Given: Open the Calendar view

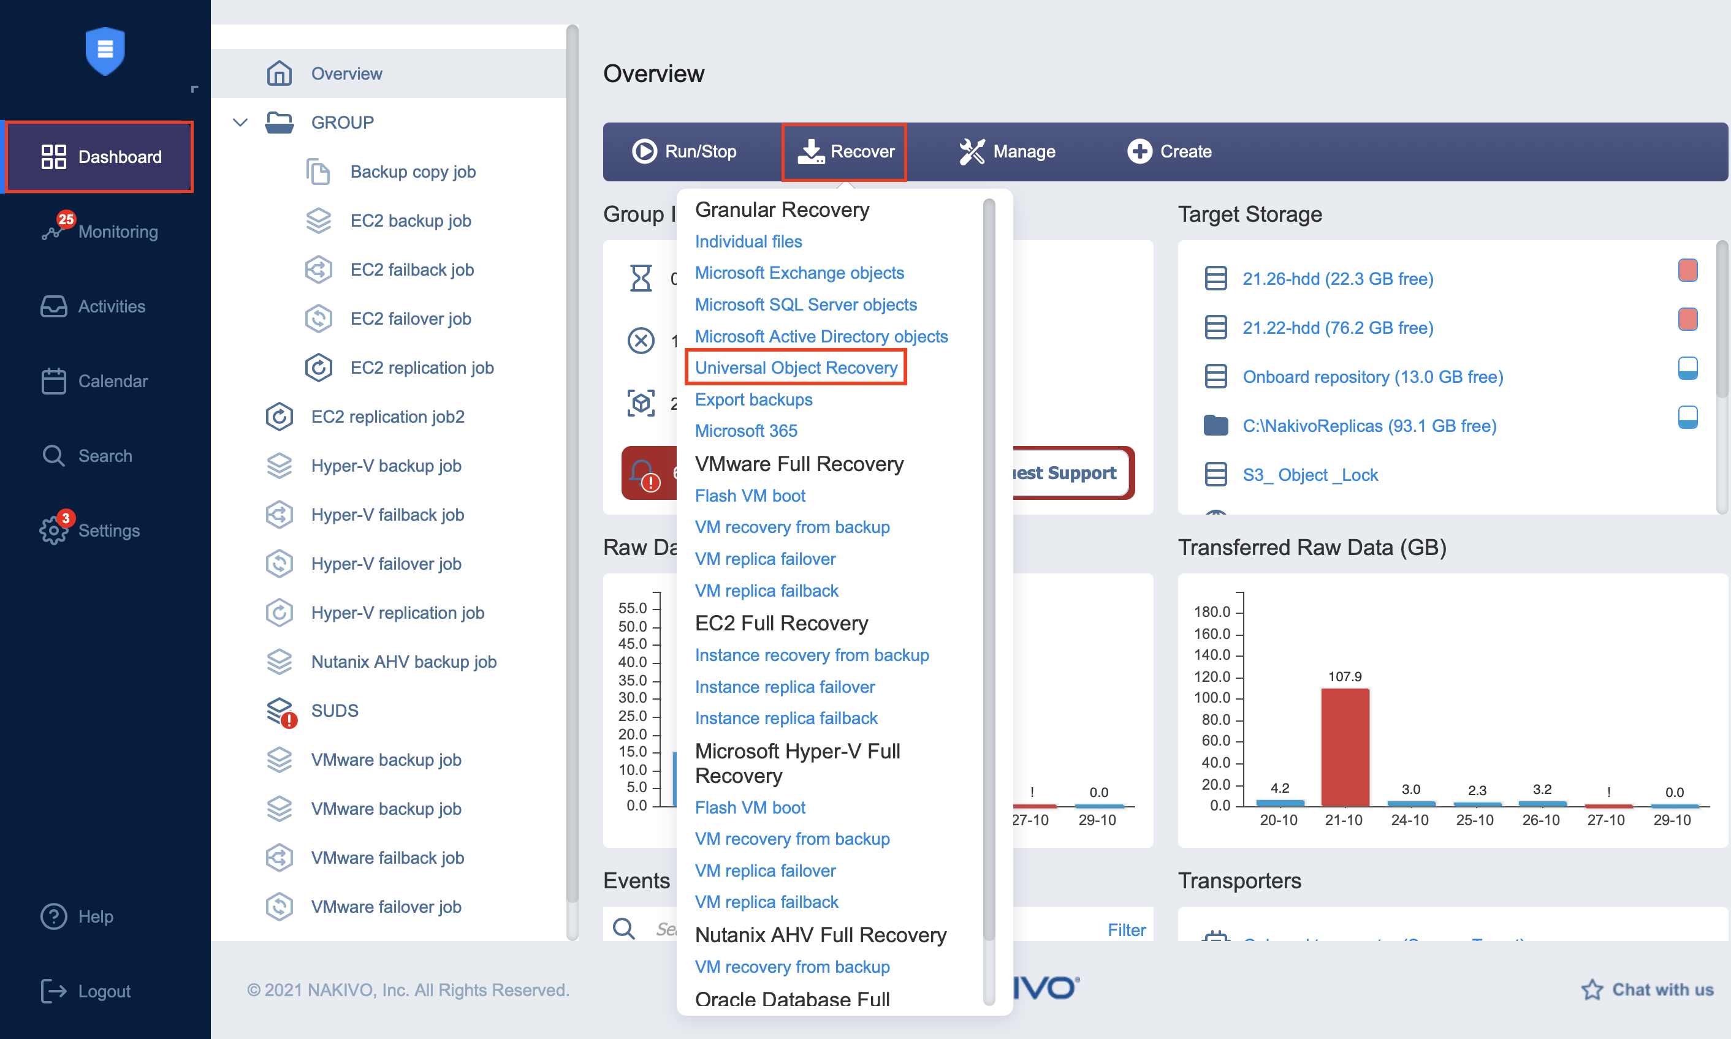Looking at the screenshot, I should (94, 381).
